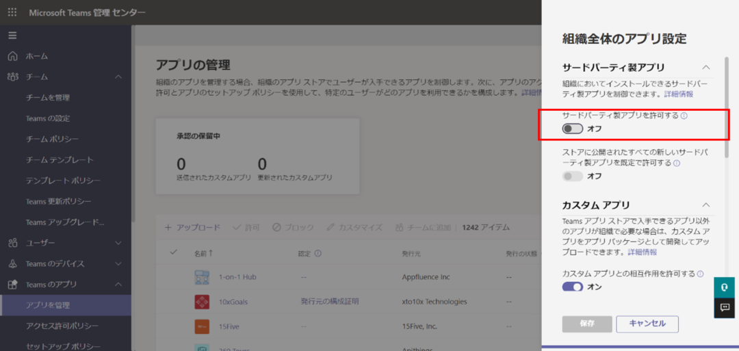Expand the ユーザー sidebar group chevron
Viewport: 739px width, 351px height.
pos(118,243)
